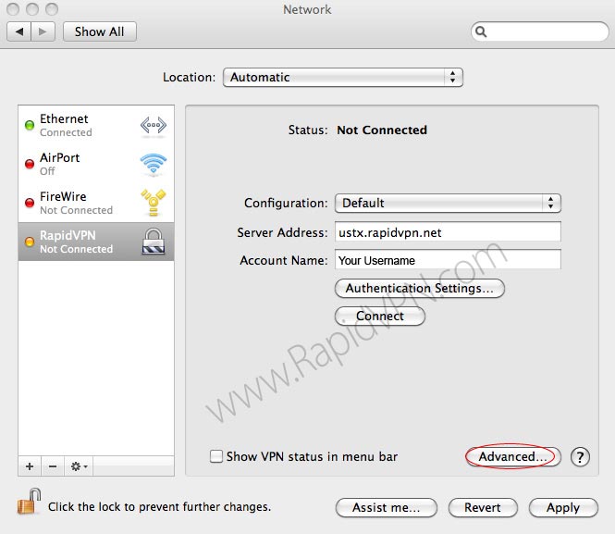The image size is (615, 534).
Task: Edit the Account Name field
Action: point(448,260)
